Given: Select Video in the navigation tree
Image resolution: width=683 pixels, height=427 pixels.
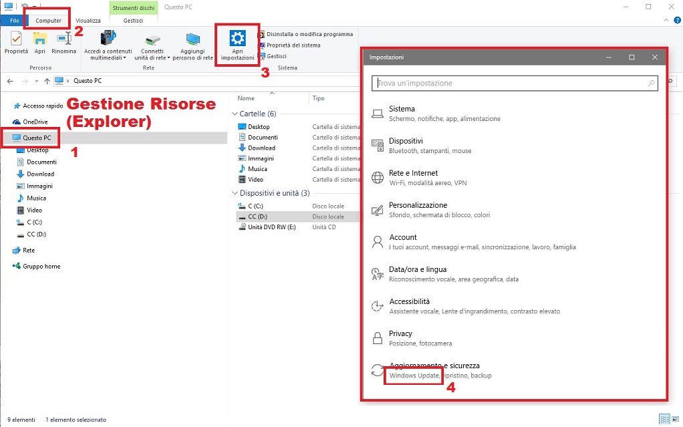Looking at the screenshot, I should pyautogui.click(x=29, y=210).
